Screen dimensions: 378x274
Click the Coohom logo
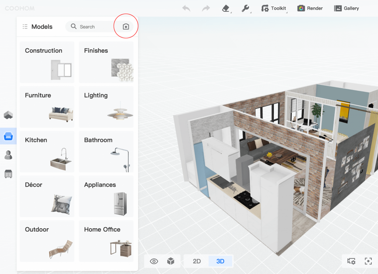20,8
